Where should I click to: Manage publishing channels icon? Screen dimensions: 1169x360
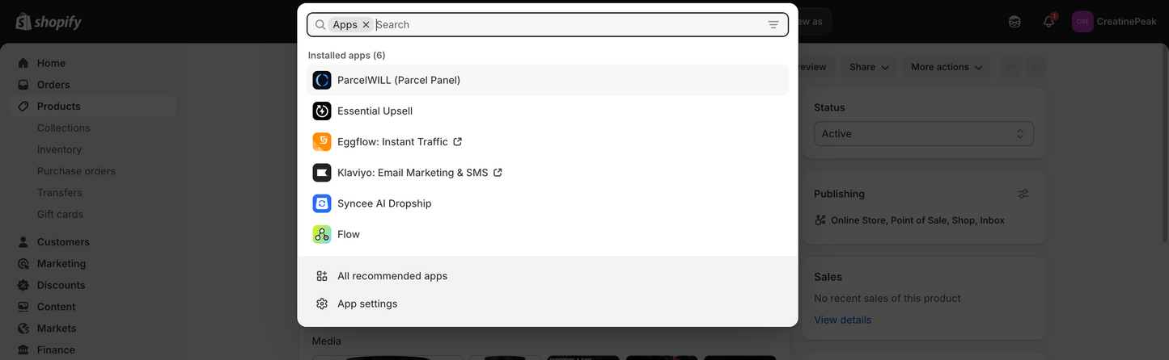(x=1023, y=194)
